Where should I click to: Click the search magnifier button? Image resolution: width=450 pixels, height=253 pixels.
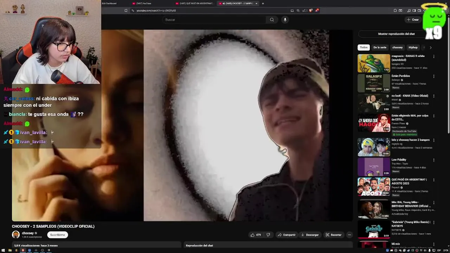(x=272, y=20)
